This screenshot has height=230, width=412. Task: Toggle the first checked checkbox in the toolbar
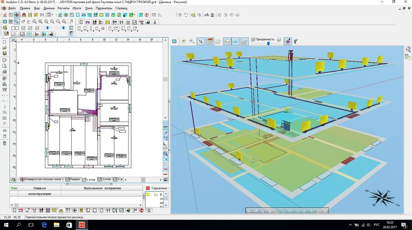coord(23,28)
